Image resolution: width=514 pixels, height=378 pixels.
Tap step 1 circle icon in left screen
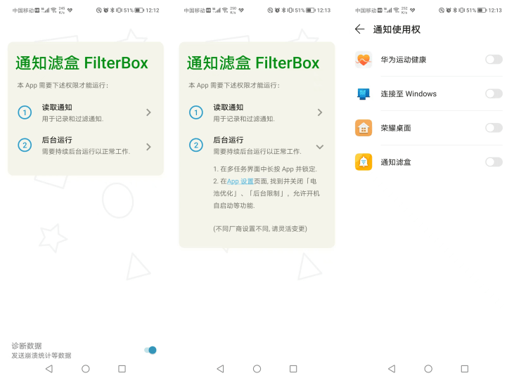tap(25, 112)
